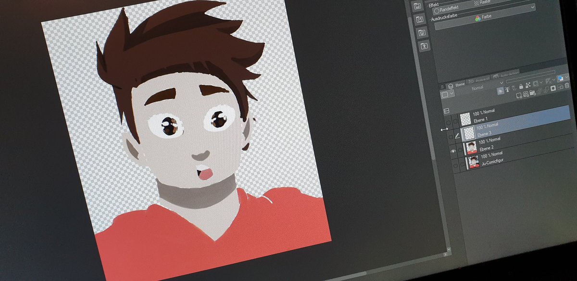Switch to the Auto-Action tab
Image resolution: width=577 pixels, height=281 pixels.
click(x=506, y=74)
